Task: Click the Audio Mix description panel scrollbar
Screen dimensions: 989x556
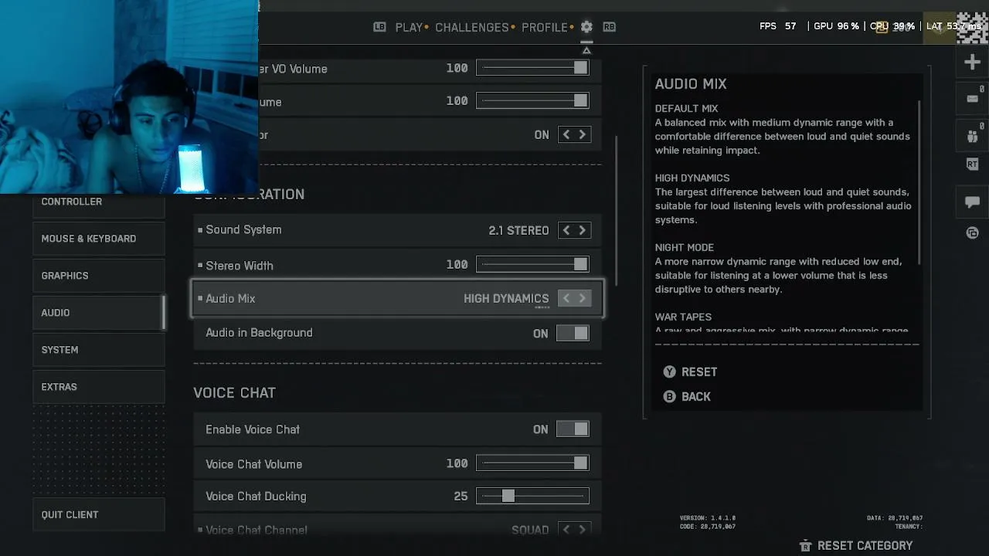Action: coord(919,181)
